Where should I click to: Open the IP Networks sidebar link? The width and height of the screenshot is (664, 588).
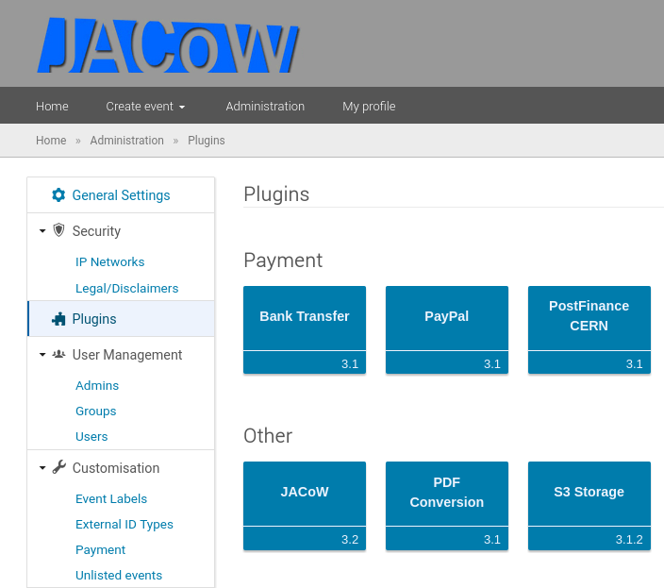[x=109, y=261]
